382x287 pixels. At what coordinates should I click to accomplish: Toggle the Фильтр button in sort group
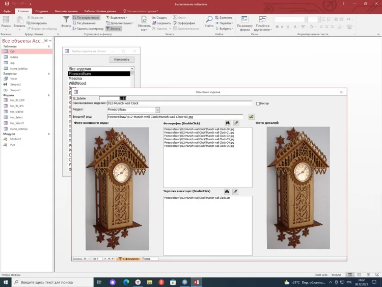(x=113, y=29)
